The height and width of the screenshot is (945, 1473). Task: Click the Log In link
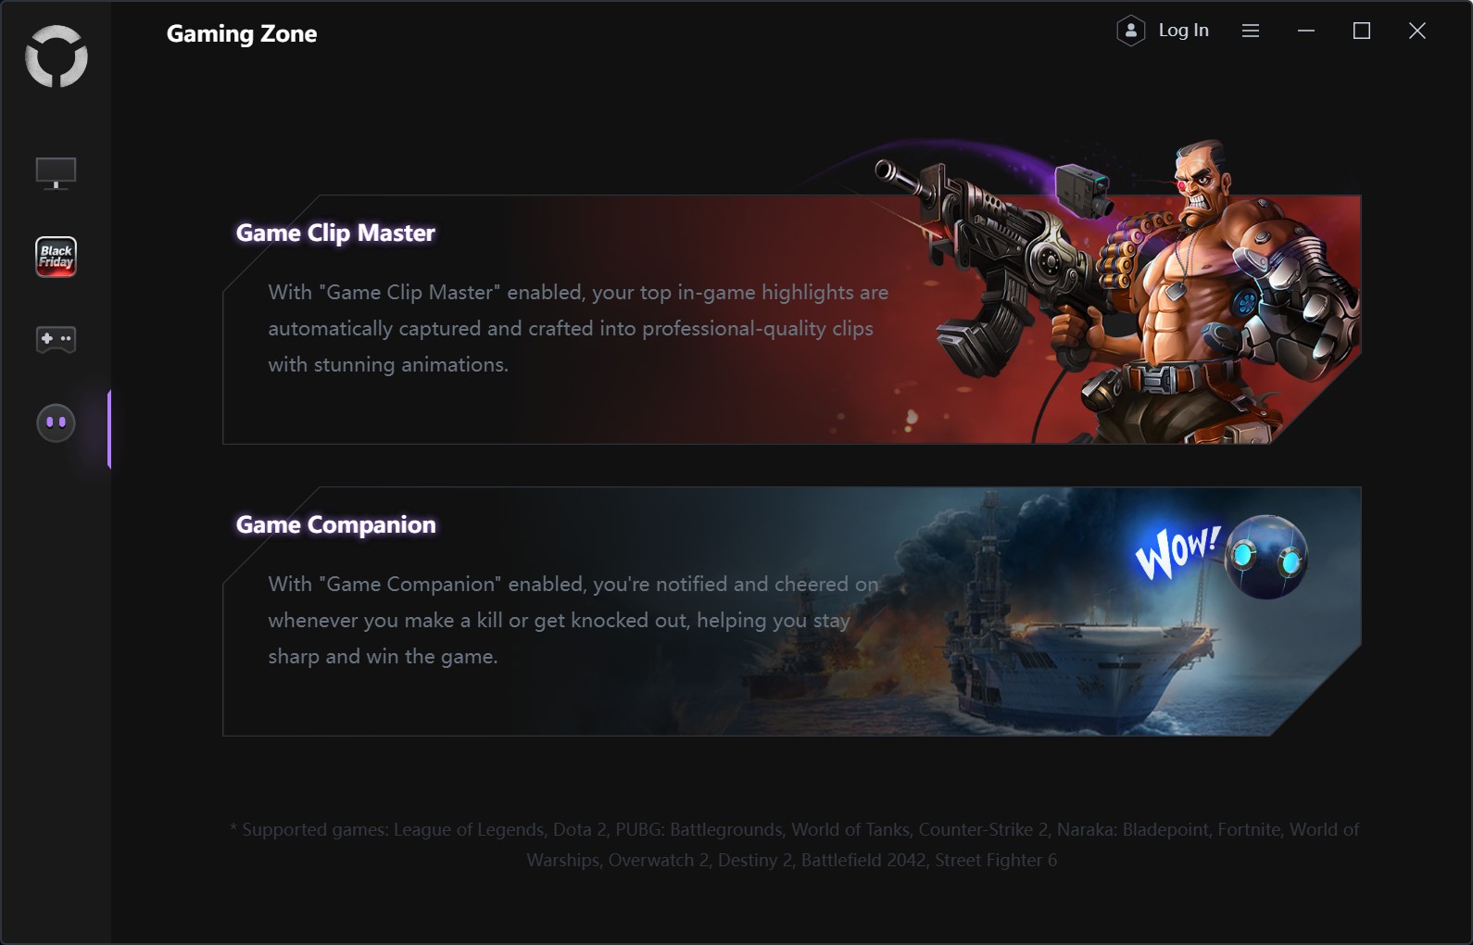tap(1184, 31)
